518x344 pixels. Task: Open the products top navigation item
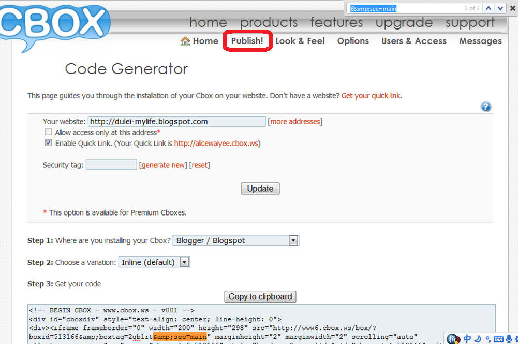coord(269,22)
